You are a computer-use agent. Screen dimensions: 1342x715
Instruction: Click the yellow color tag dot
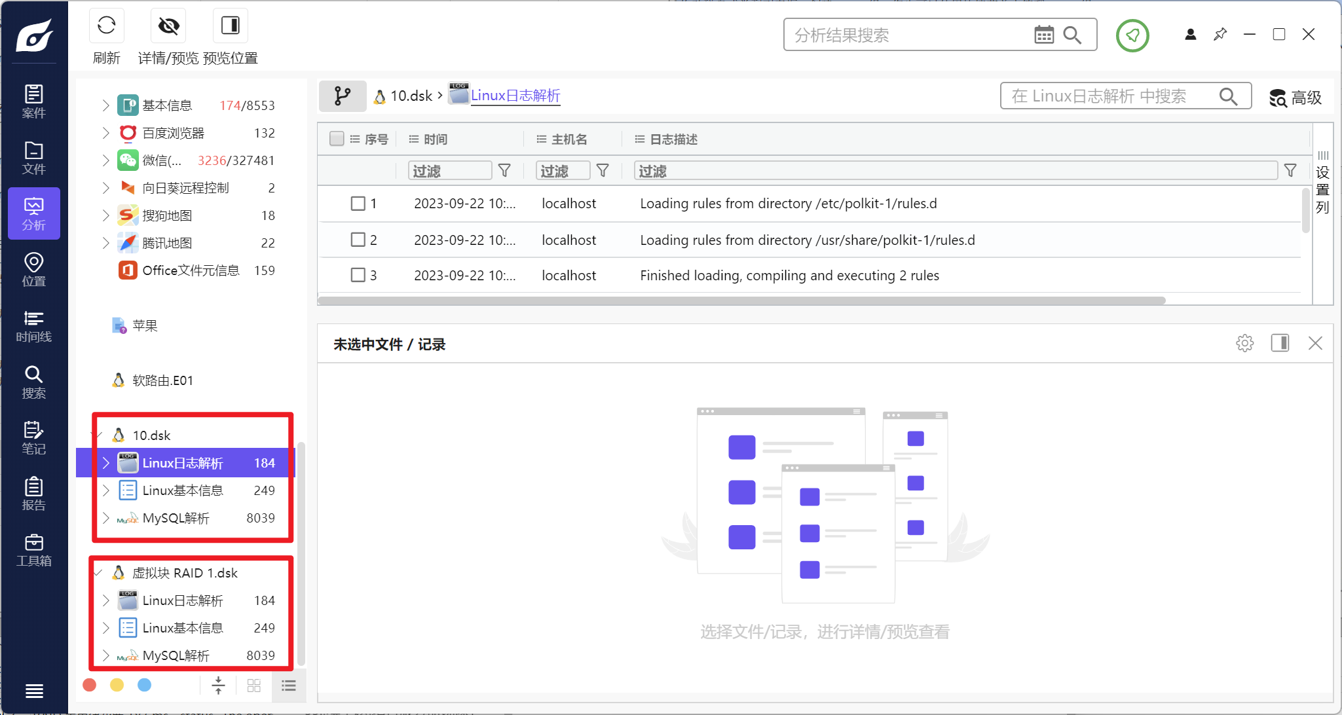click(117, 685)
